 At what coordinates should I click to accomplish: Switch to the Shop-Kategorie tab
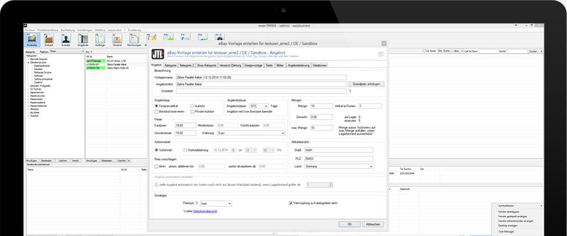[x=207, y=66]
